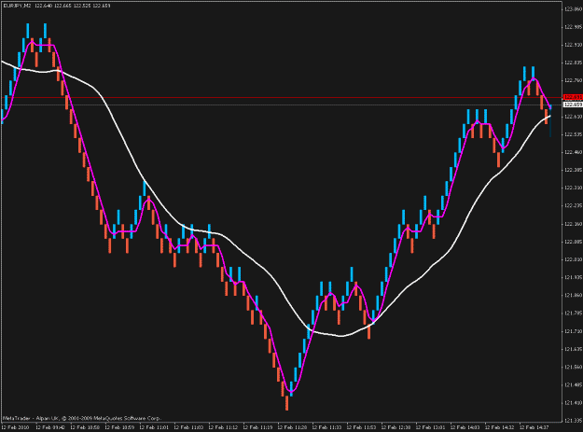
Task: Click the 122.385 price axis label
Action: click(573, 170)
